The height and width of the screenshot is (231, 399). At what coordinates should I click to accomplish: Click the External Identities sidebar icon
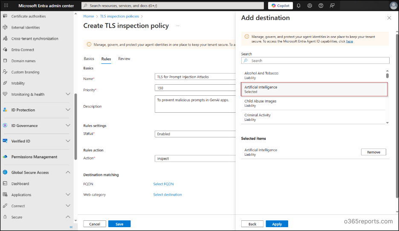pos(5,27)
